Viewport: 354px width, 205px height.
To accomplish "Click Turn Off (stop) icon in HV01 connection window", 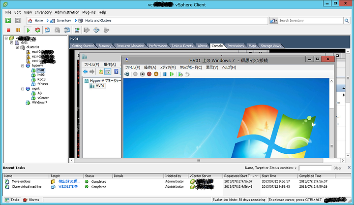I will 142,74.
